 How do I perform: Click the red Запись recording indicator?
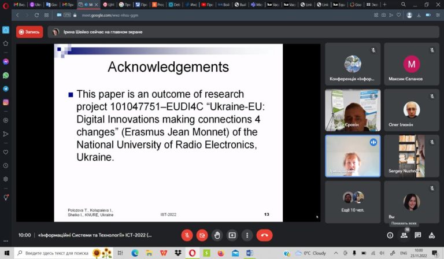(x=29, y=32)
